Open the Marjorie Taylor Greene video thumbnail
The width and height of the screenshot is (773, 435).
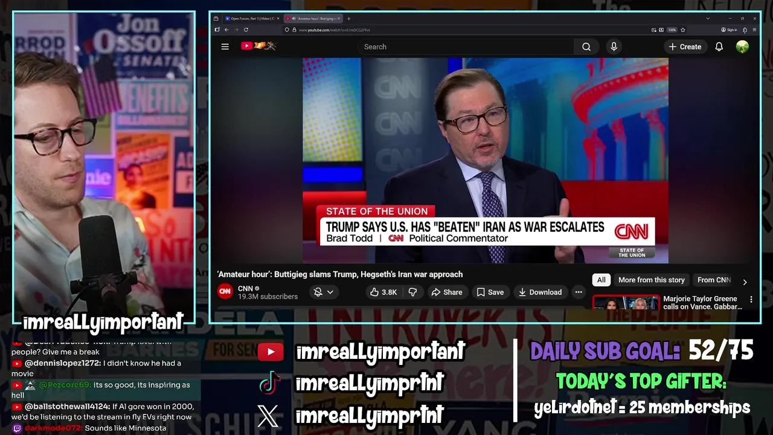click(626, 302)
